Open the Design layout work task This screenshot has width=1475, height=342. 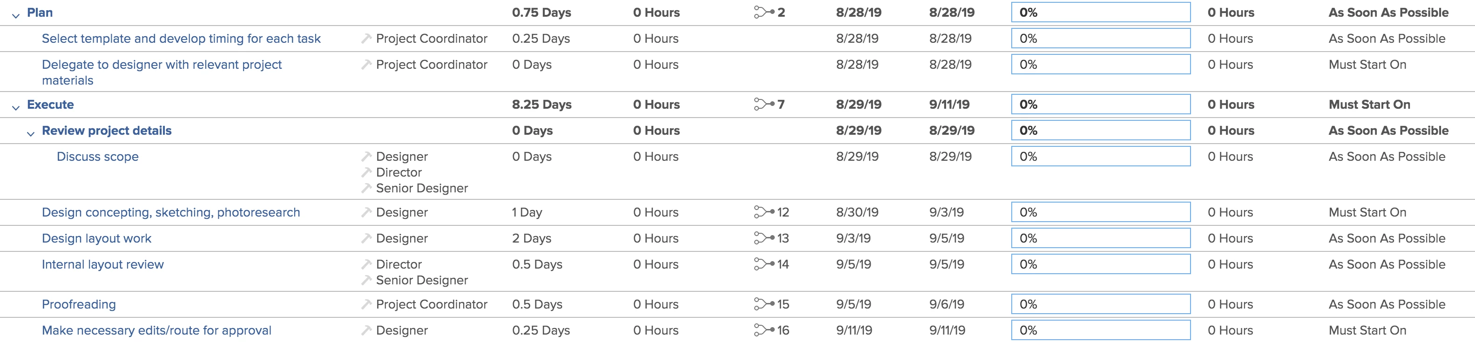point(96,238)
